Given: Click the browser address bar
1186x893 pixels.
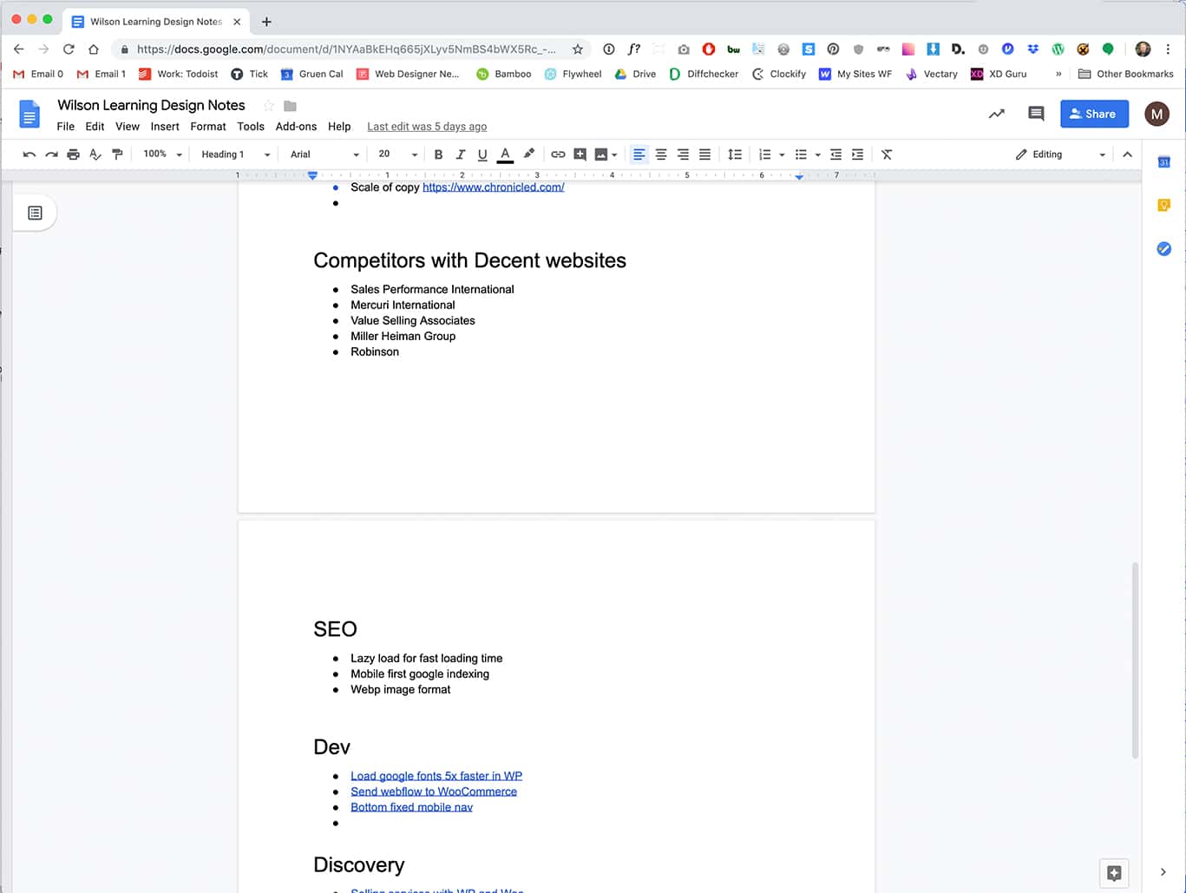Looking at the screenshot, I should [x=347, y=49].
